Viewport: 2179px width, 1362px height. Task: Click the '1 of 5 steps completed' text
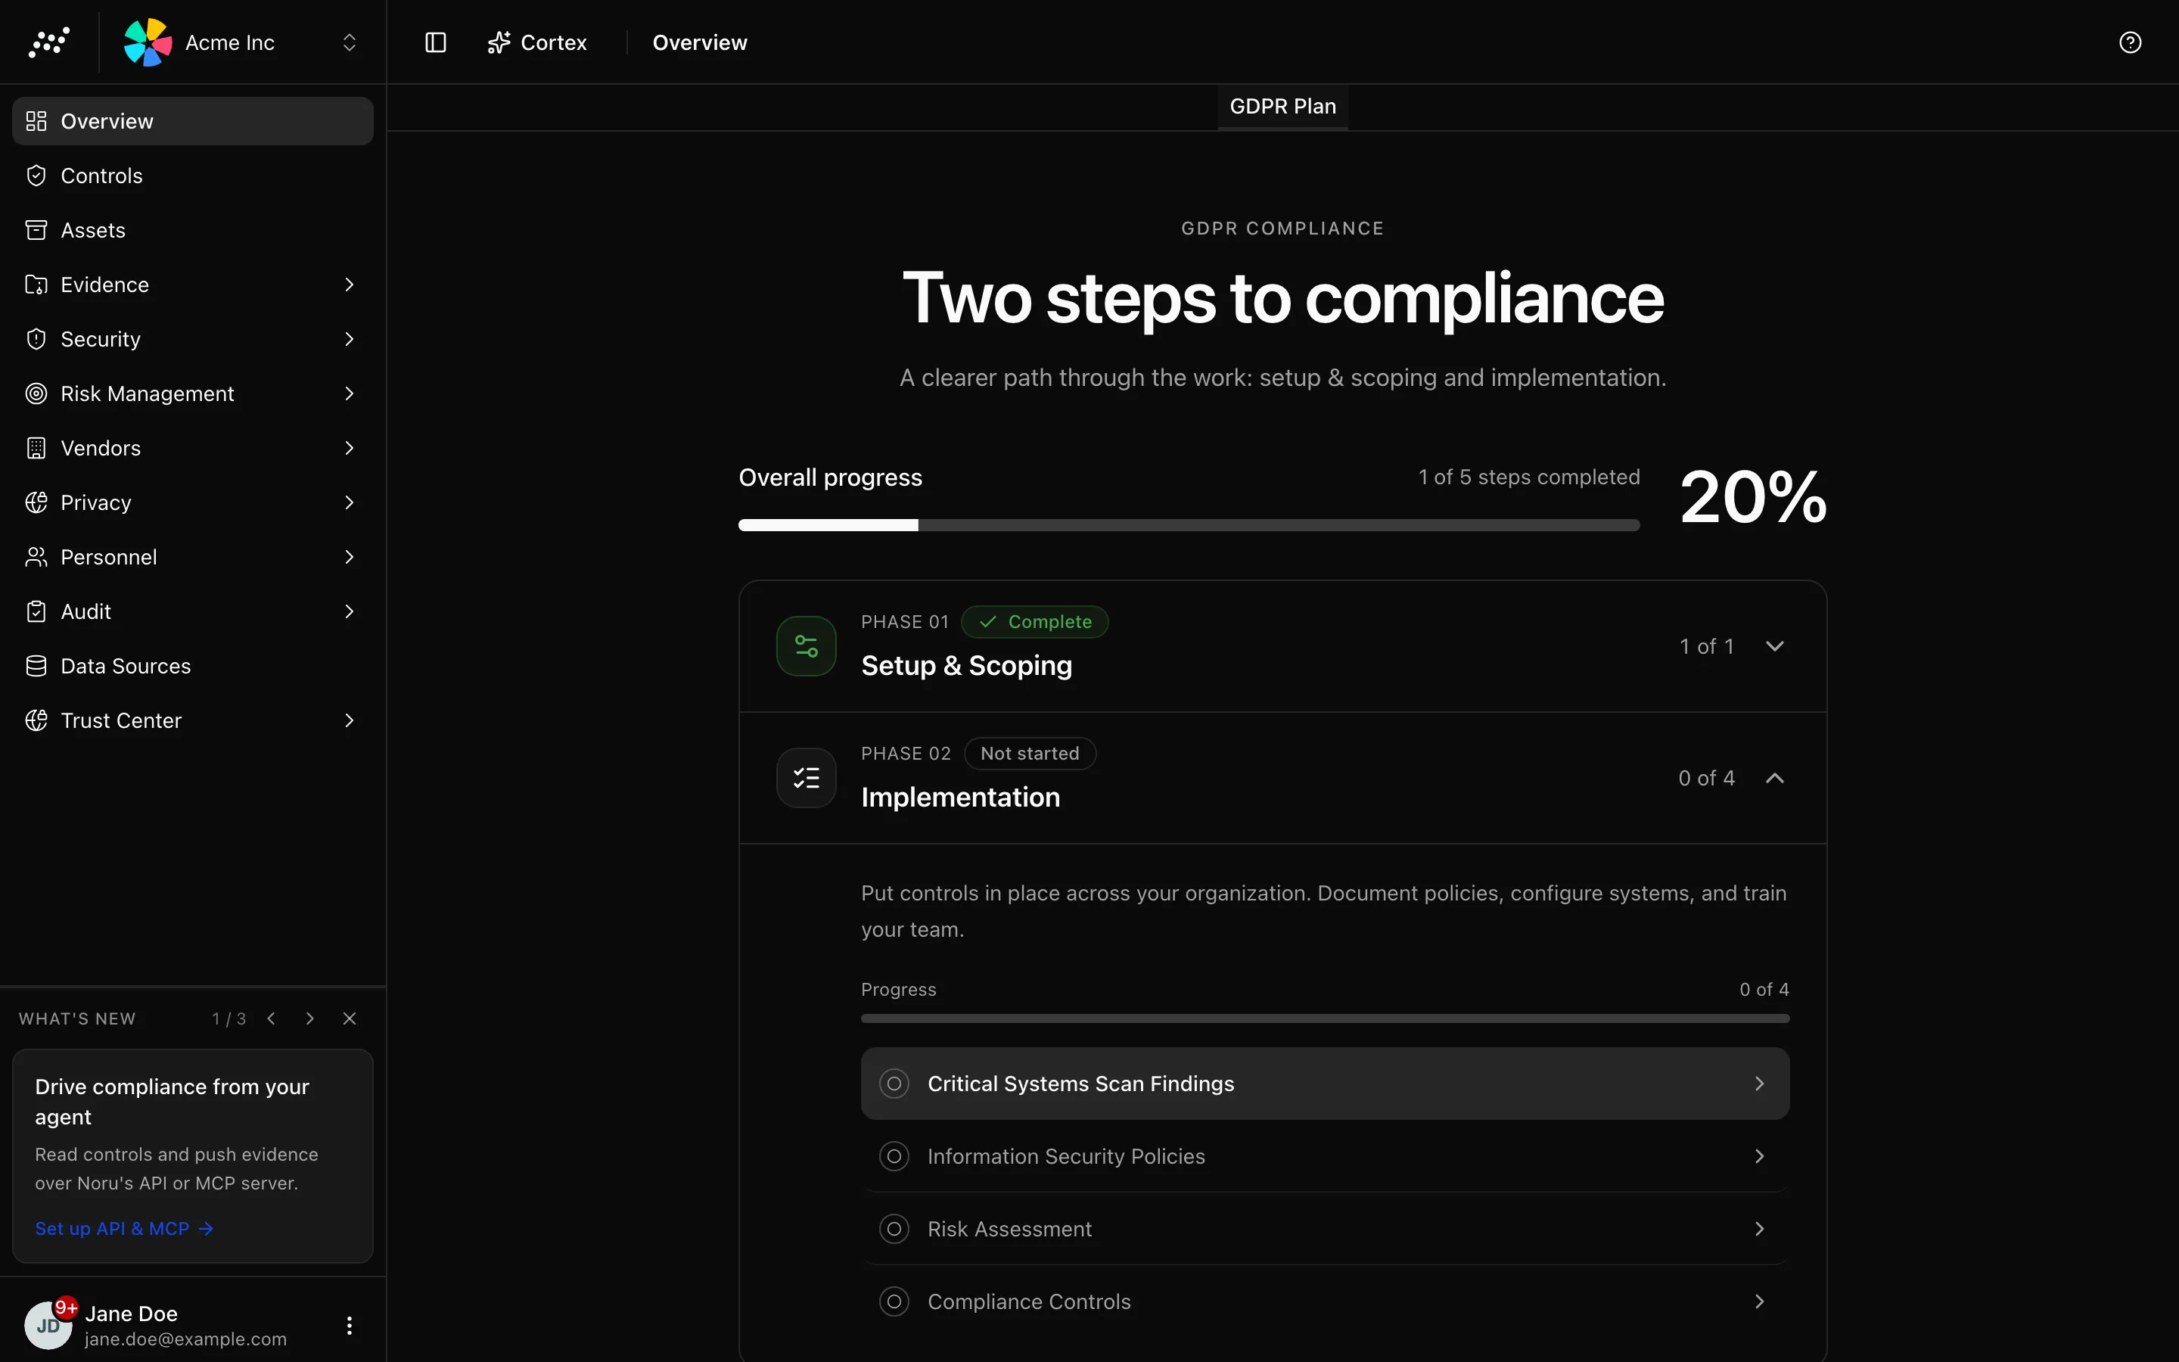(x=1529, y=477)
